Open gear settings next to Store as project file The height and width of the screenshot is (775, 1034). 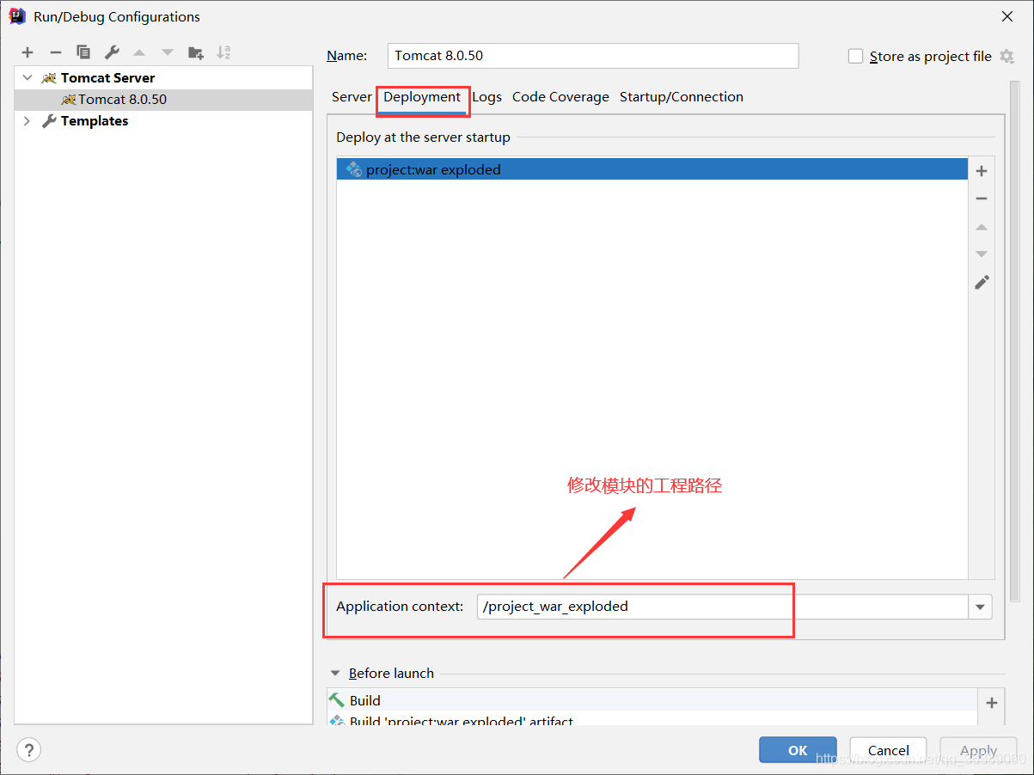(x=1007, y=56)
